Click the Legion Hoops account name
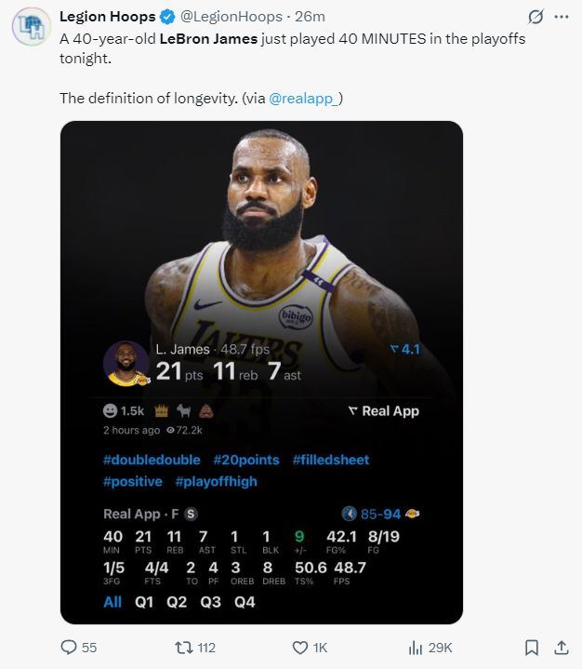This screenshot has width=582, height=669. click(x=109, y=17)
